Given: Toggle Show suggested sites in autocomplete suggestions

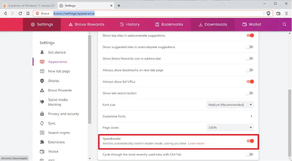Looking at the screenshot, I should tap(249, 47).
